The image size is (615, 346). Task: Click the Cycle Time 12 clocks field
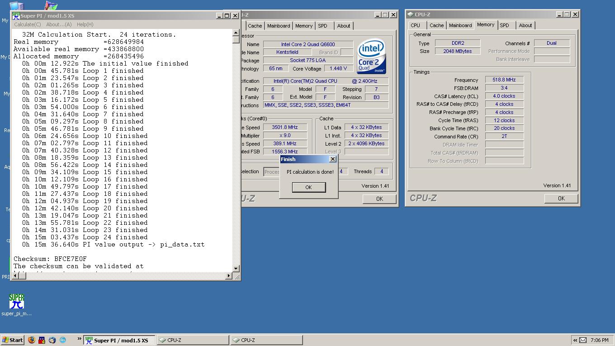504,120
